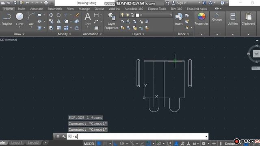
Task: Open the Layout1 tab
Action: [16, 142]
